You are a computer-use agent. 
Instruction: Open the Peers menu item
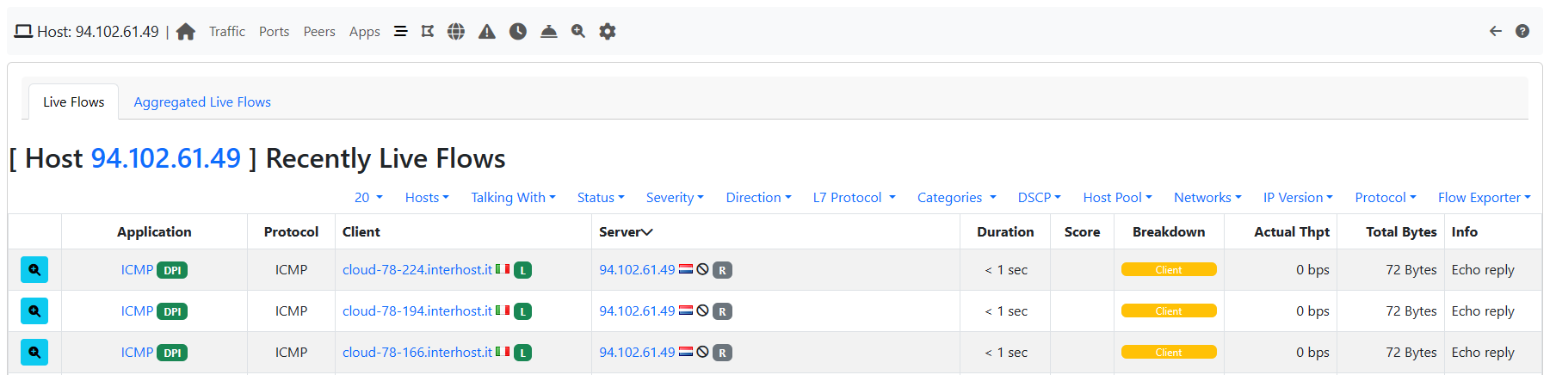click(319, 31)
